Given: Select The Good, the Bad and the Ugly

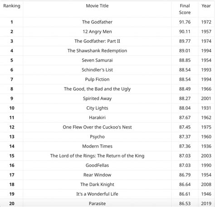Looking at the screenshot, I should click(97, 89).
